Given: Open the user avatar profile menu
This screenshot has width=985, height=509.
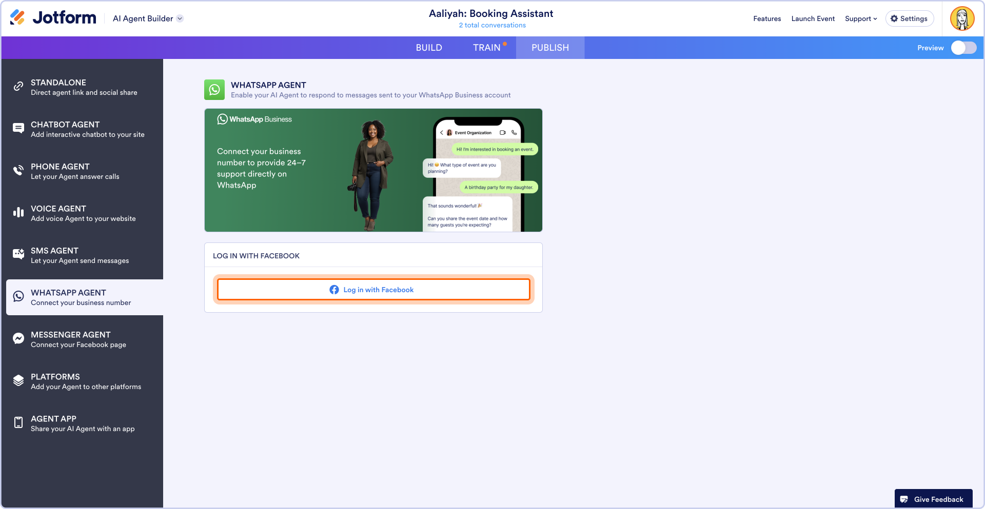Looking at the screenshot, I should tap(962, 18).
